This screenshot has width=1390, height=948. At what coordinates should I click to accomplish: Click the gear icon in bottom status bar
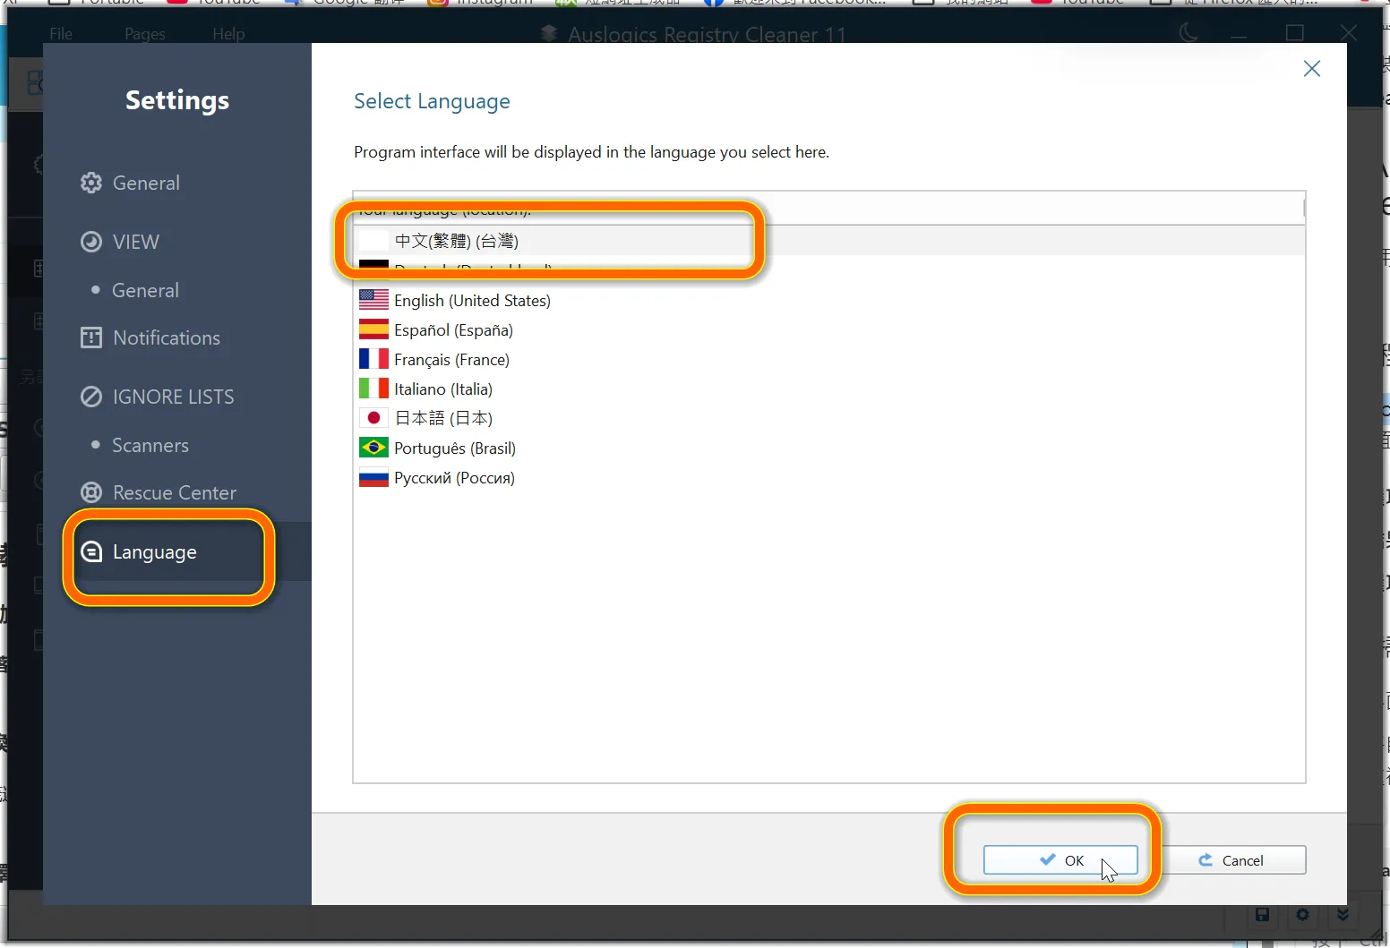click(x=1303, y=915)
